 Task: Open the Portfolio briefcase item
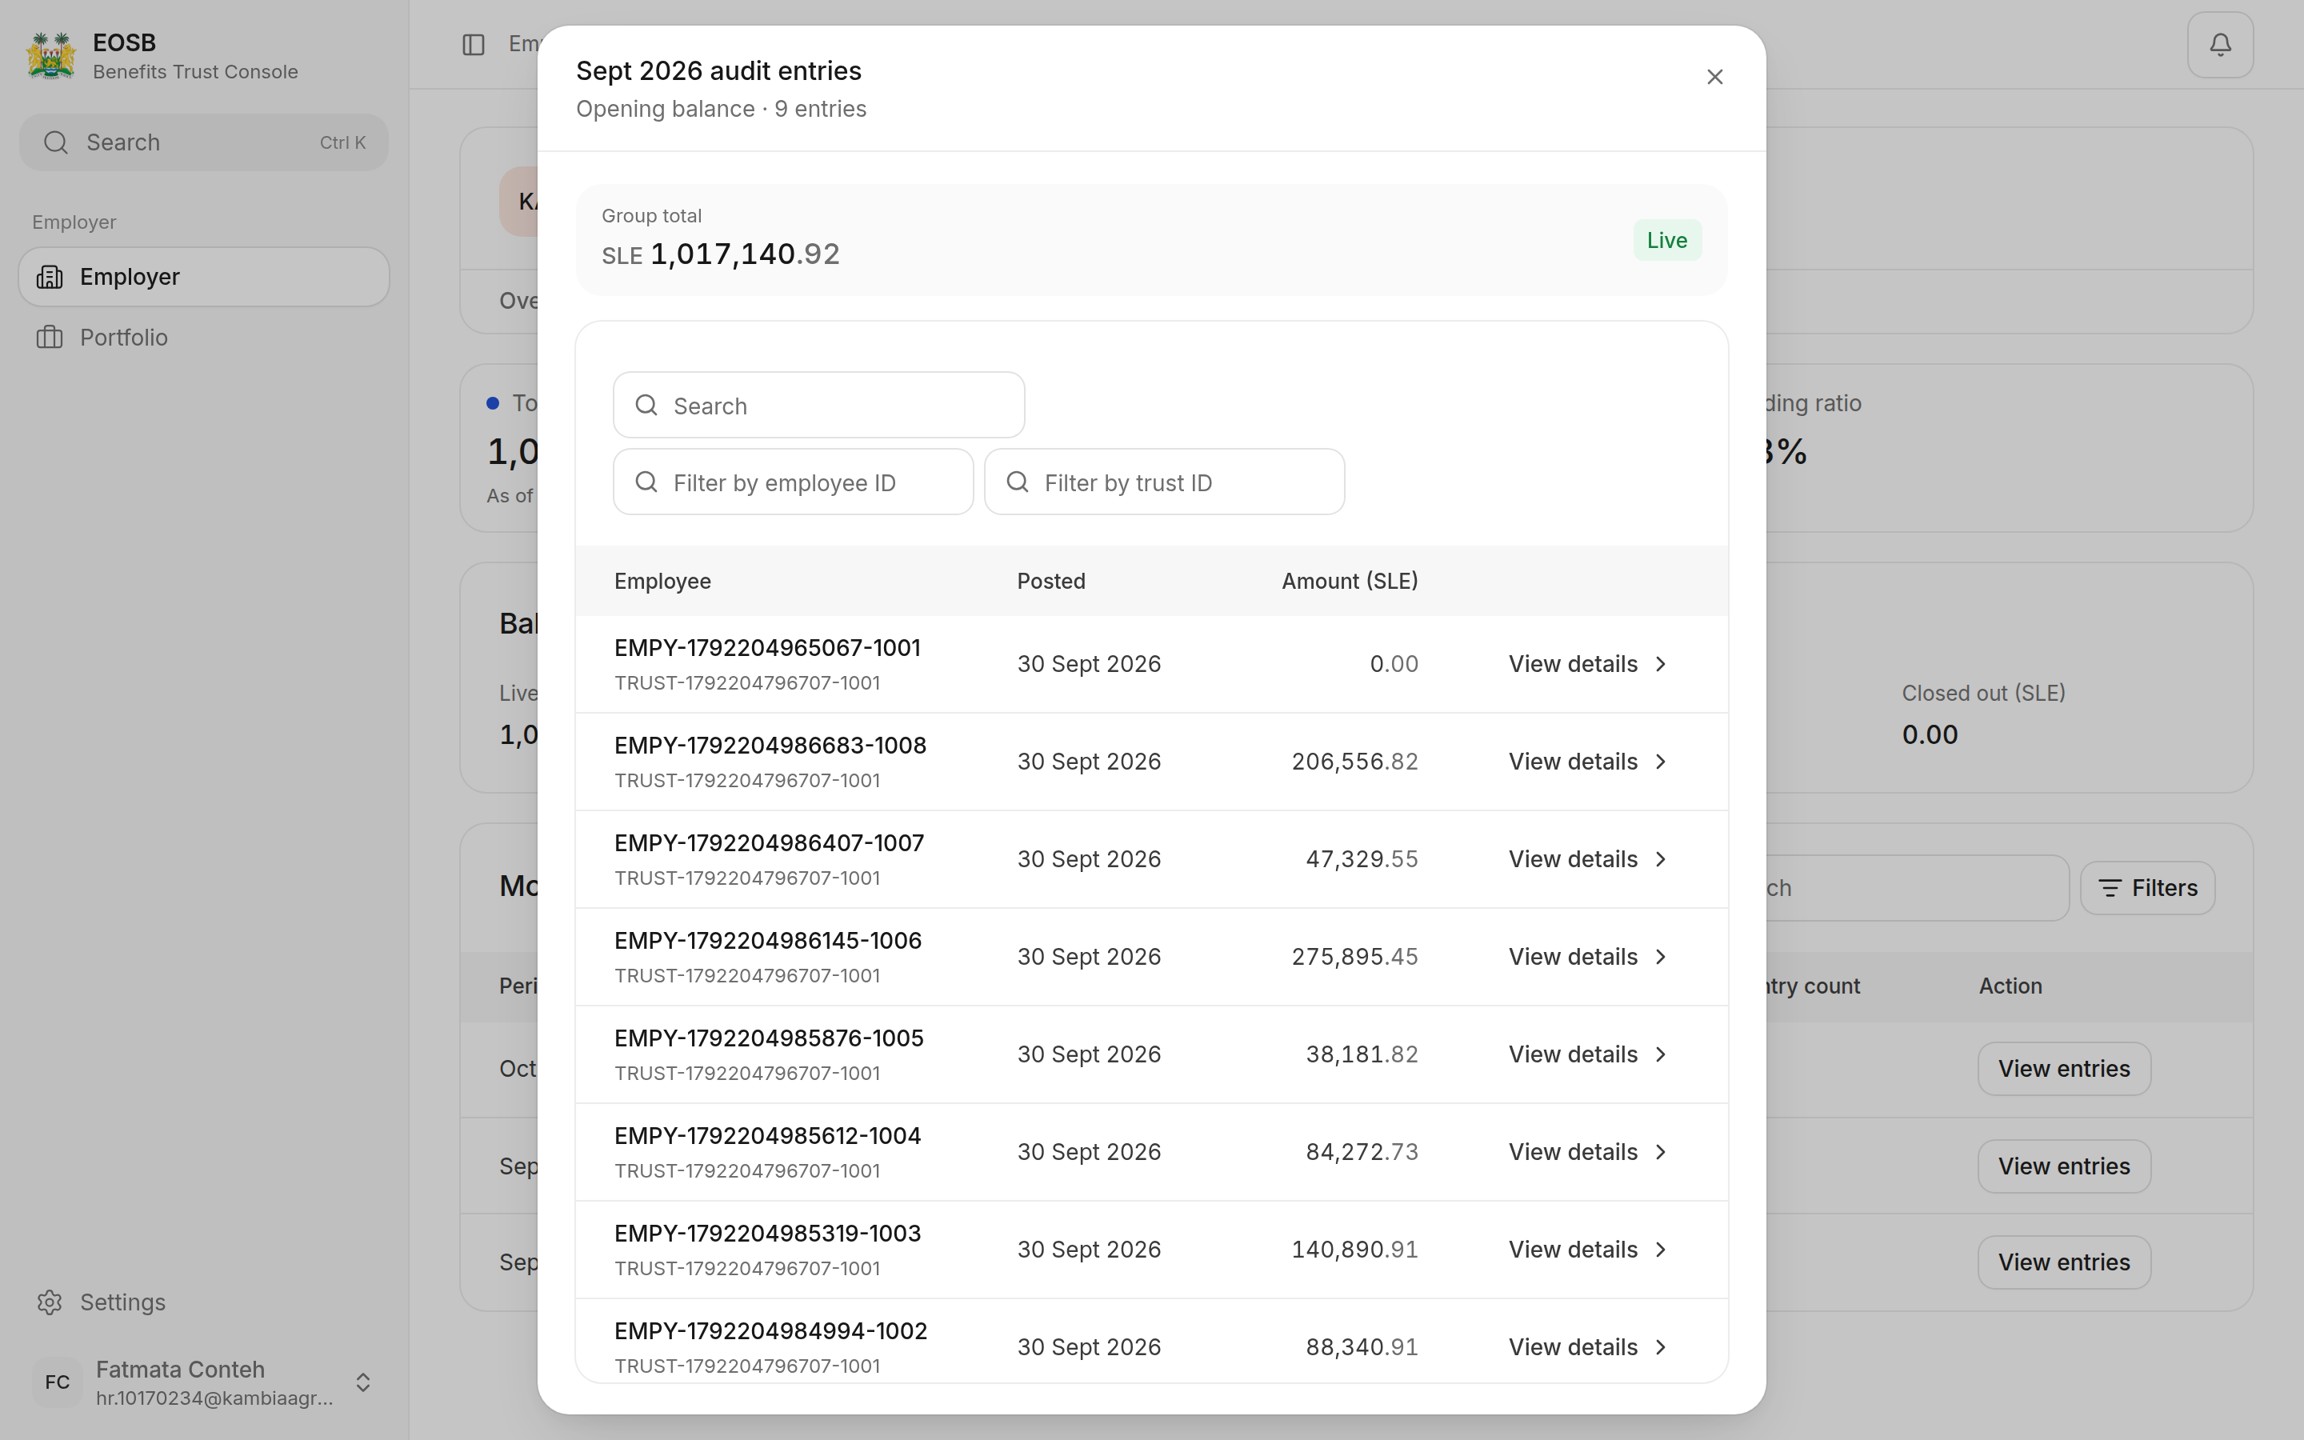click(204, 337)
